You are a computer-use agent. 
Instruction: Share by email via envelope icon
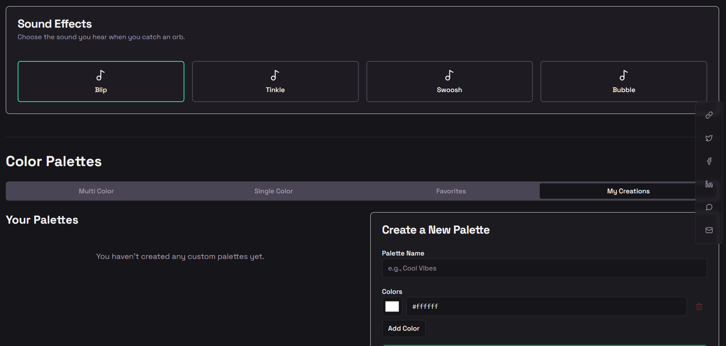coord(709,230)
